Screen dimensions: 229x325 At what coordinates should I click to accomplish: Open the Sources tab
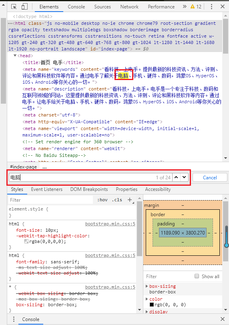[x=102, y=7]
